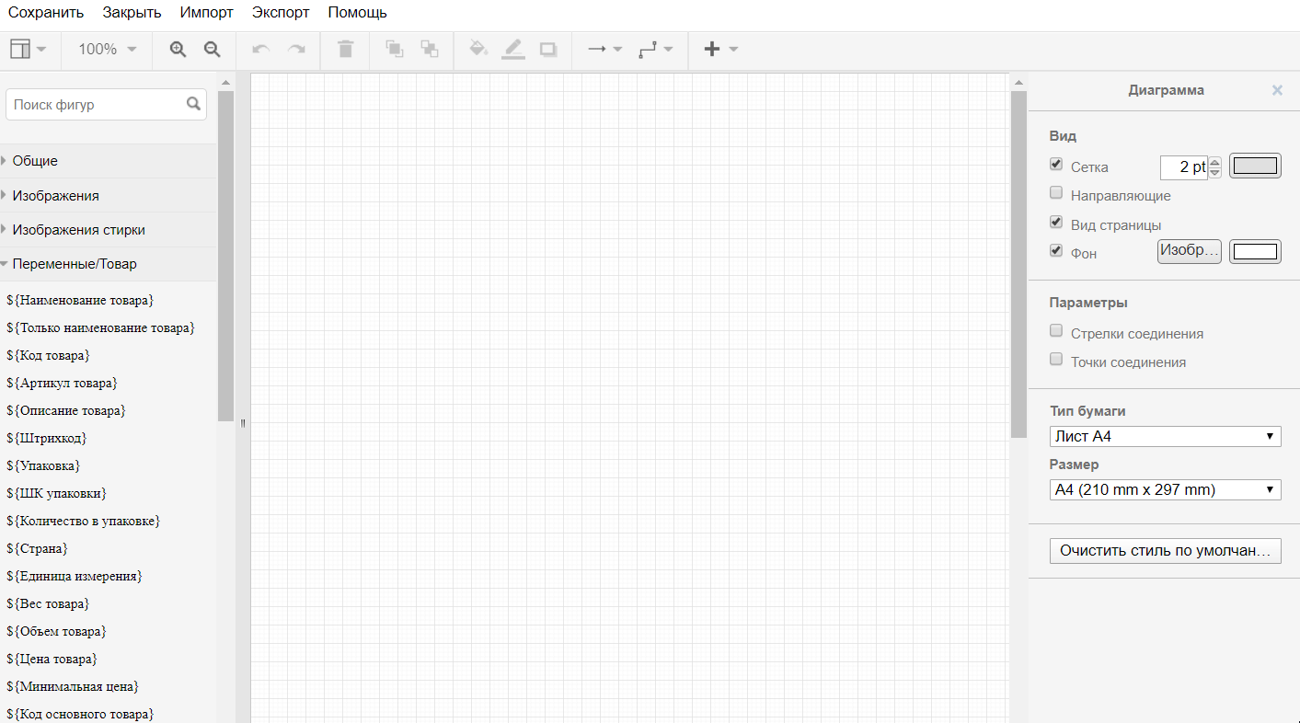Expand the Общие shapes section

[x=35, y=161]
